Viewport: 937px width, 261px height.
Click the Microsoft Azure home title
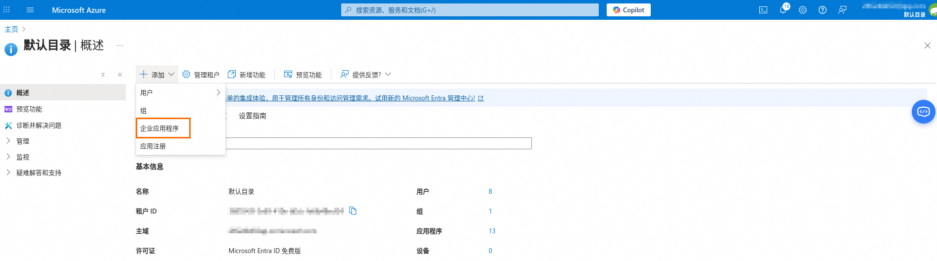79,10
